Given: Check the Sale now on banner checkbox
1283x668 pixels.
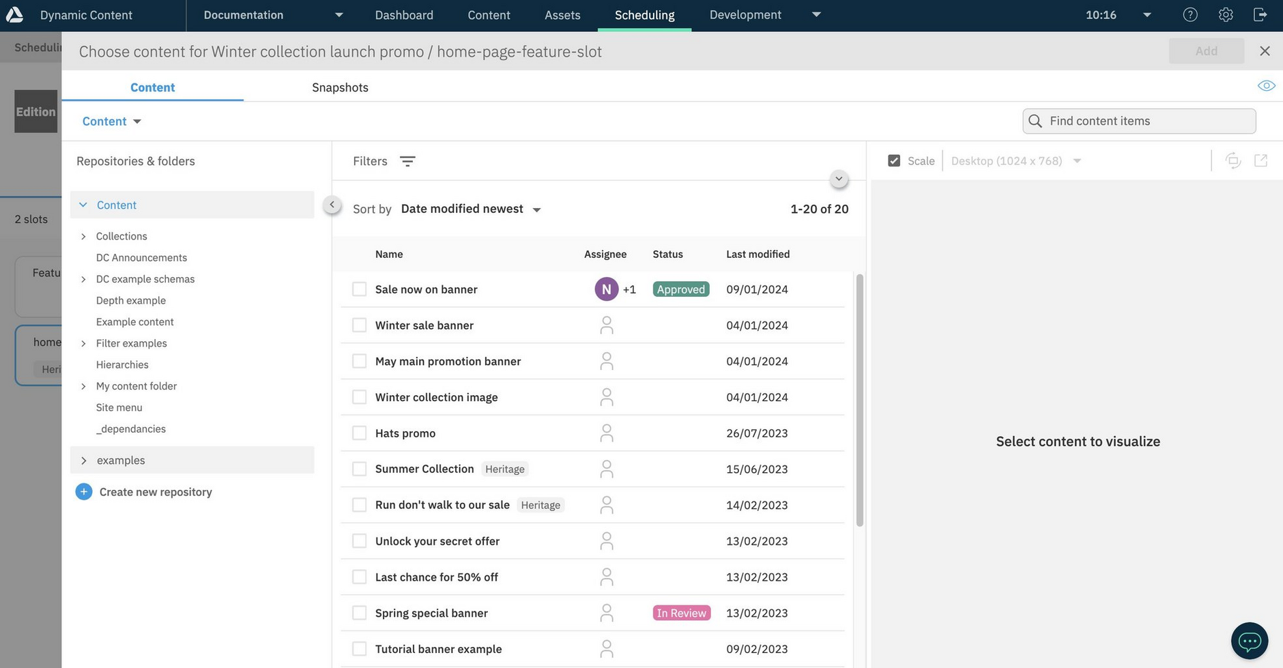Looking at the screenshot, I should pos(359,289).
